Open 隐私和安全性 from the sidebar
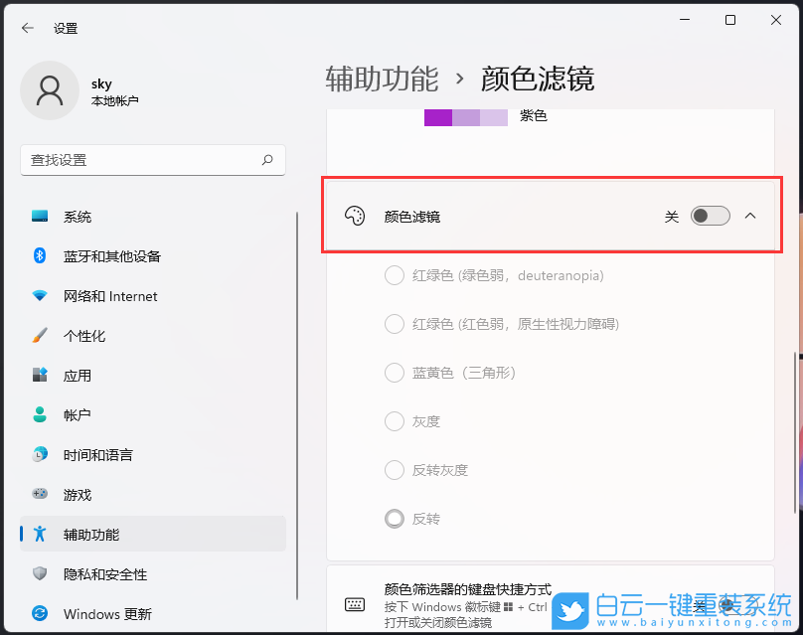This screenshot has width=803, height=635. coord(37,574)
